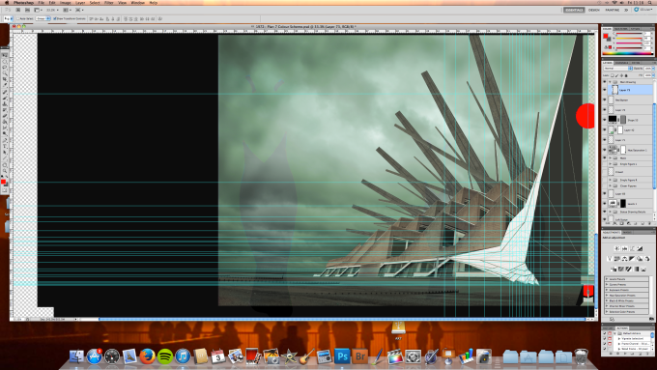Add a Gradient Map adjustment
This screenshot has height=370, width=657.
[636, 269]
